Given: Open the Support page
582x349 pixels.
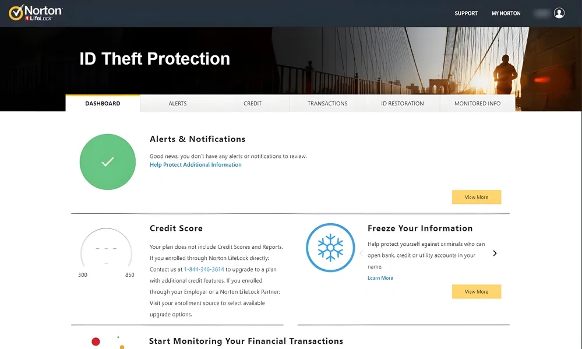Looking at the screenshot, I should pos(466,13).
